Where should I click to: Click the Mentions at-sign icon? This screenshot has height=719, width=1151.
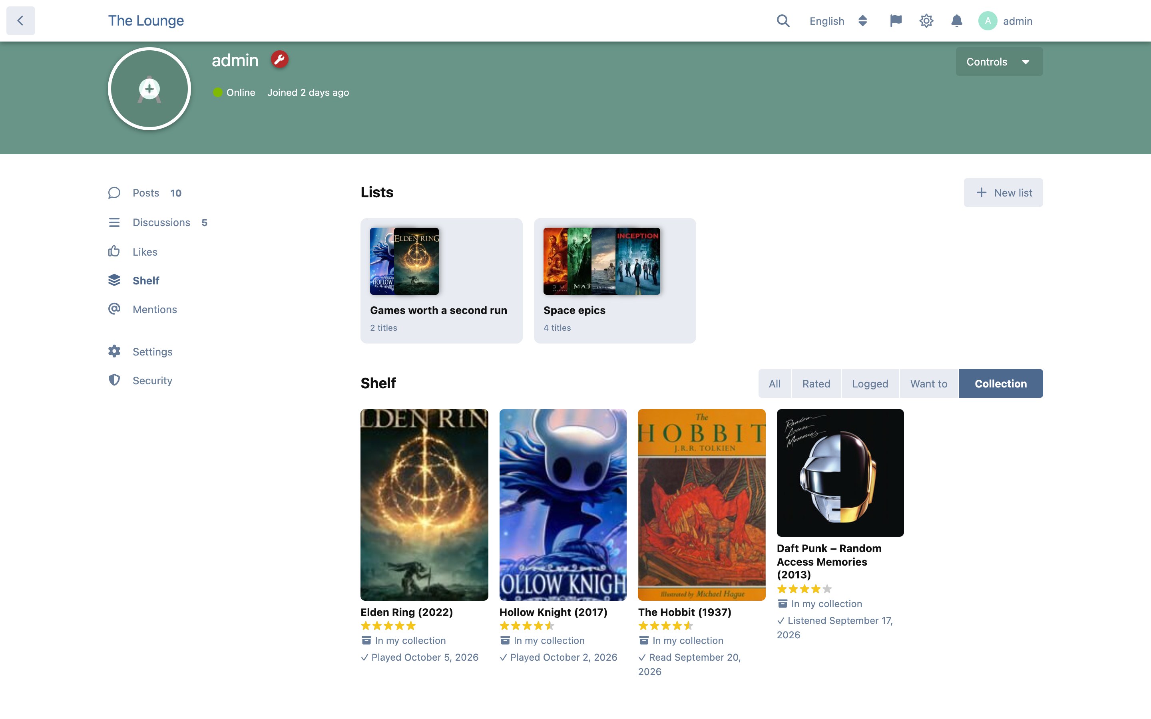coord(114,309)
